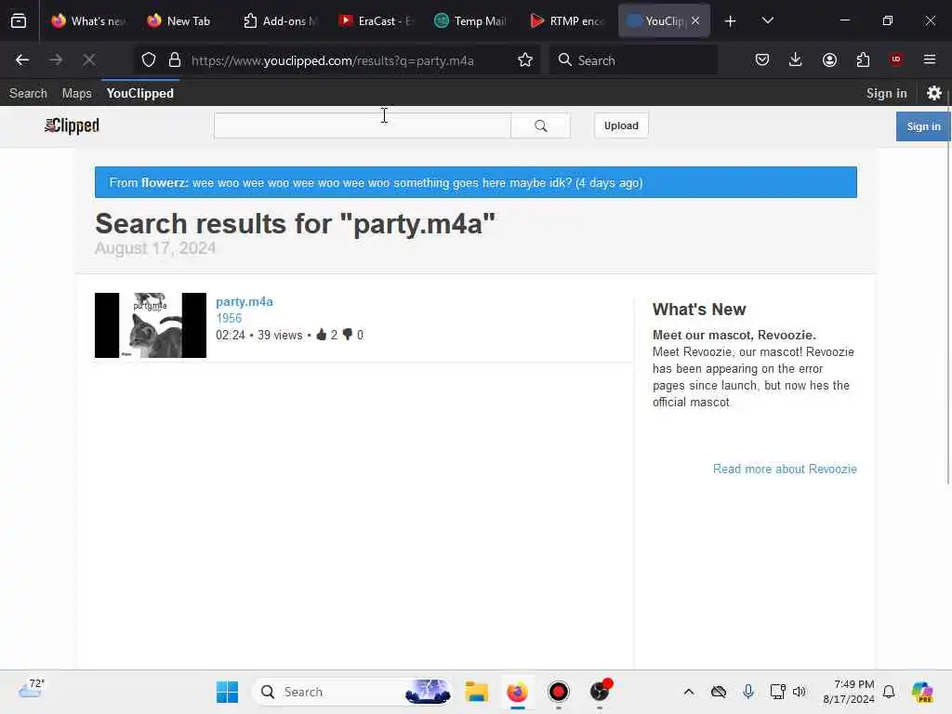952x714 pixels.
Task: Open the Copilot preview icon
Action: coord(921,692)
